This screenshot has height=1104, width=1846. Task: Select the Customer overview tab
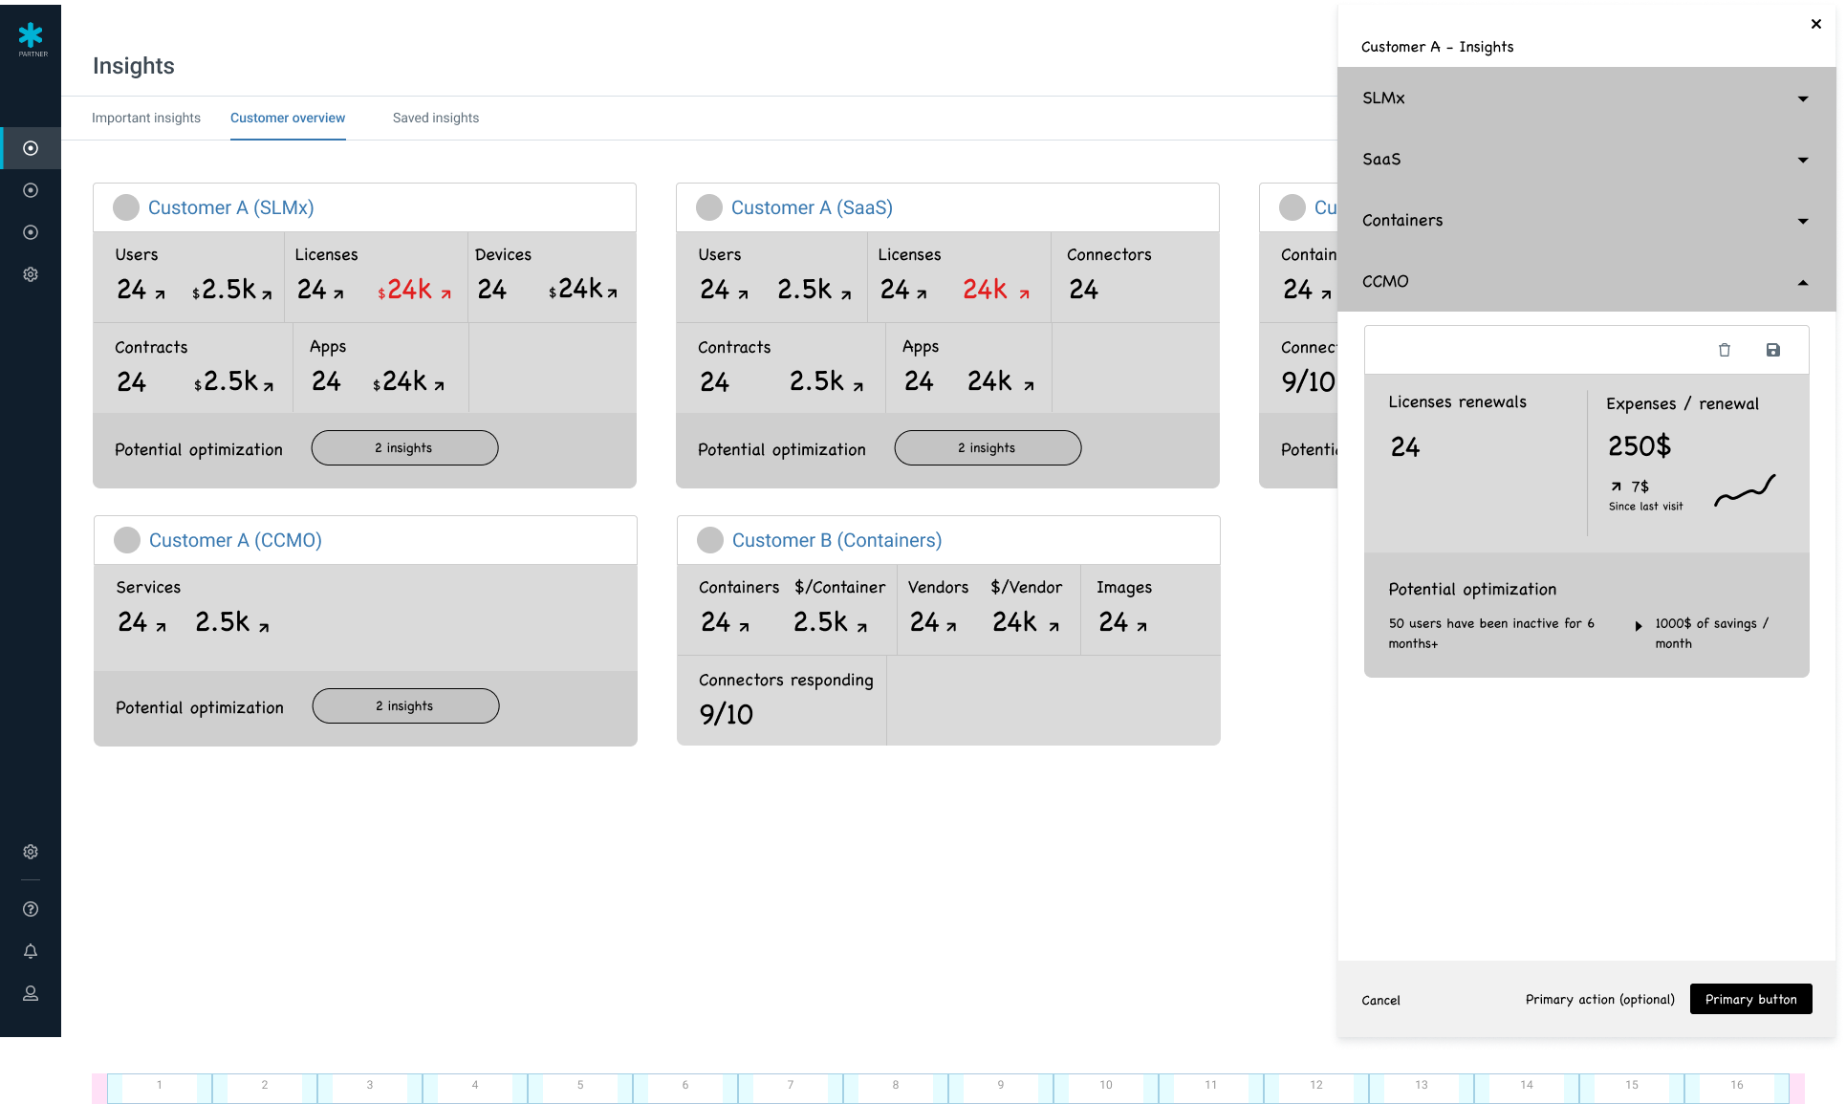pos(288,118)
